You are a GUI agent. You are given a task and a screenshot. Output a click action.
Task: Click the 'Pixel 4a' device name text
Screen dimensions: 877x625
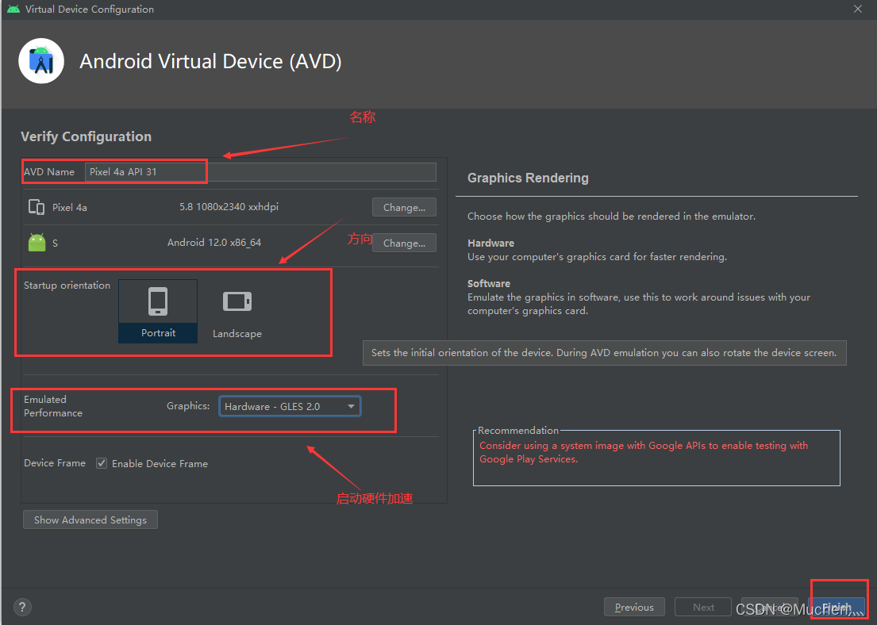click(69, 207)
